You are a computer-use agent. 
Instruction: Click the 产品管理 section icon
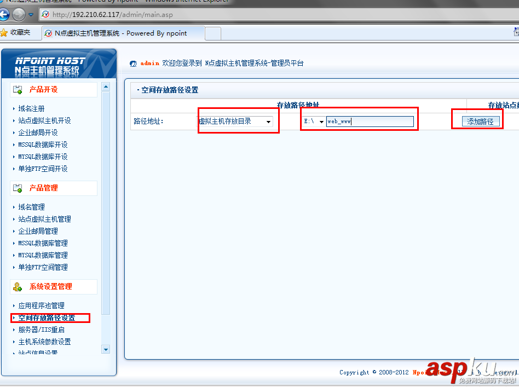coord(18,188)
